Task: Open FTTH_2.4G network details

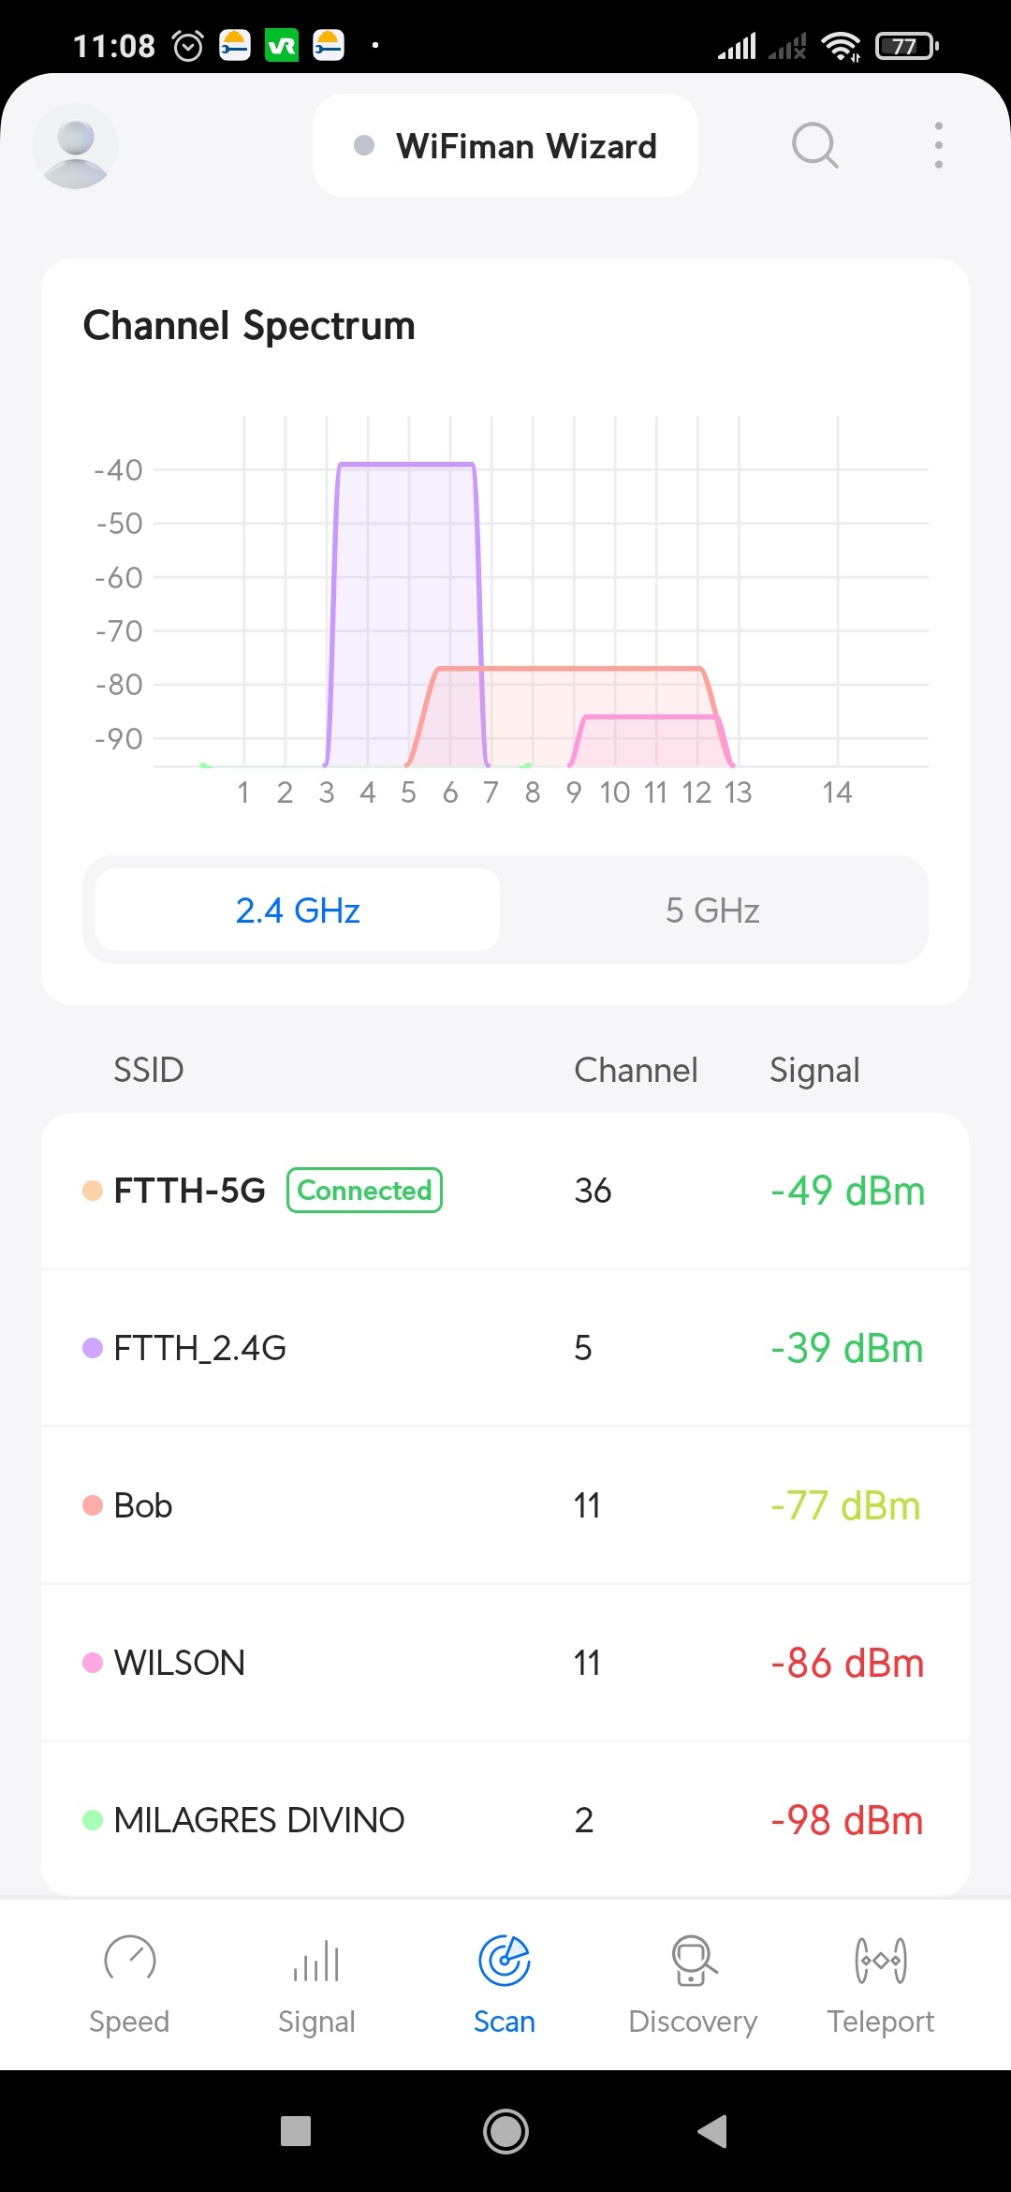Action: [x=505, y=1348]
